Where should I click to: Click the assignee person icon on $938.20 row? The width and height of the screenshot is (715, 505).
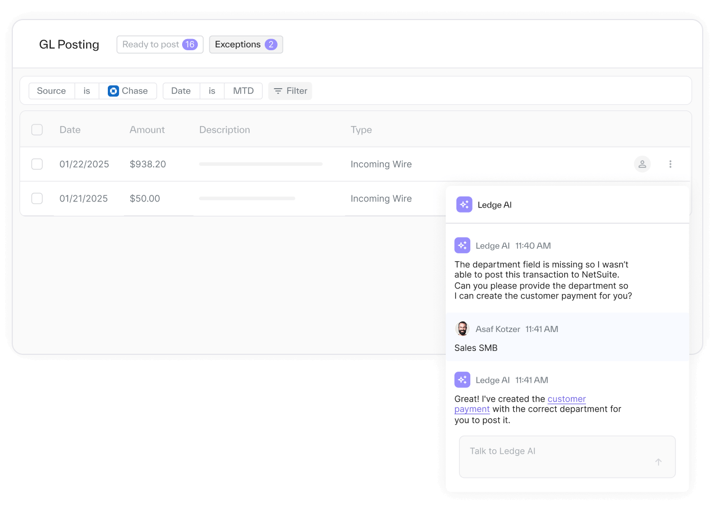tap(642, 164)
